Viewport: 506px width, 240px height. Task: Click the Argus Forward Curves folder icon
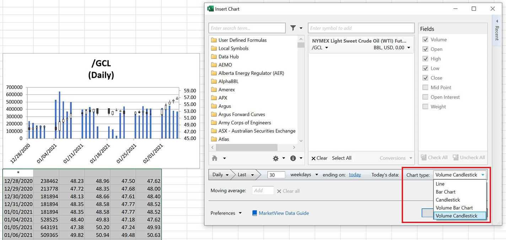214,114
